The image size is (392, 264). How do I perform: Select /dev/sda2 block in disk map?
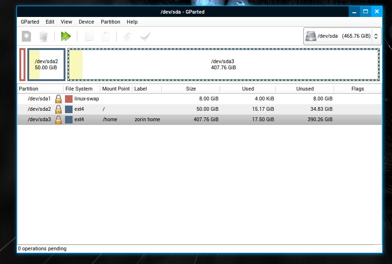tap(46, 64)
